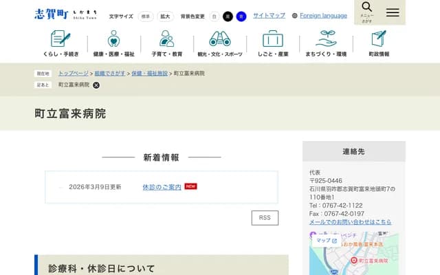
Task: Select blue background color
Action: pos(241,16)
